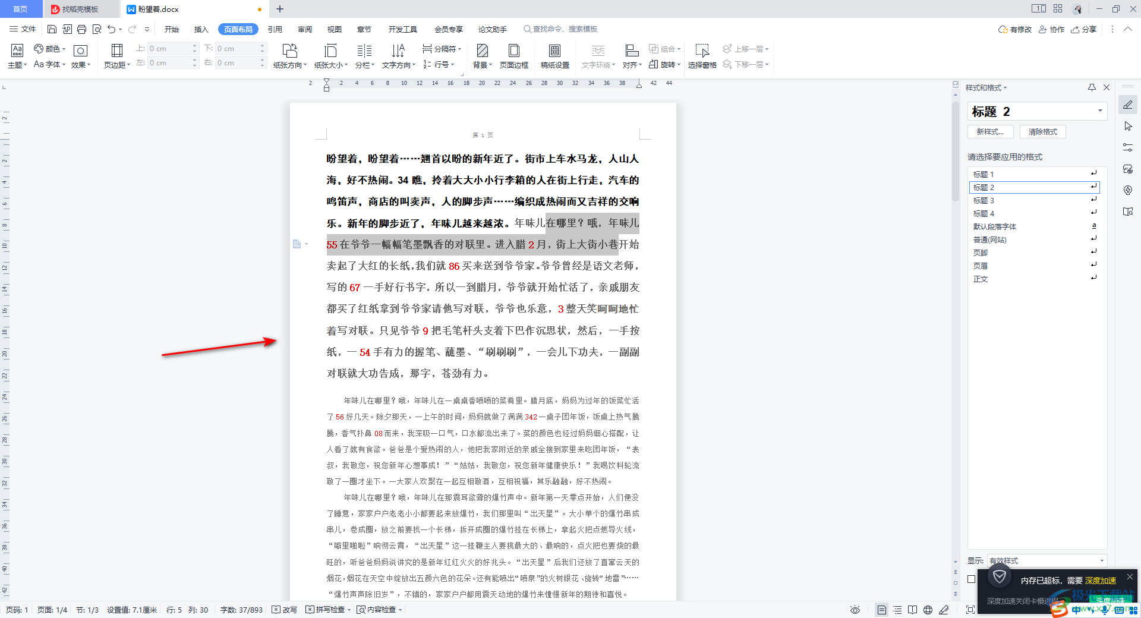Open the 找稻壳模板 document tab

80,9
